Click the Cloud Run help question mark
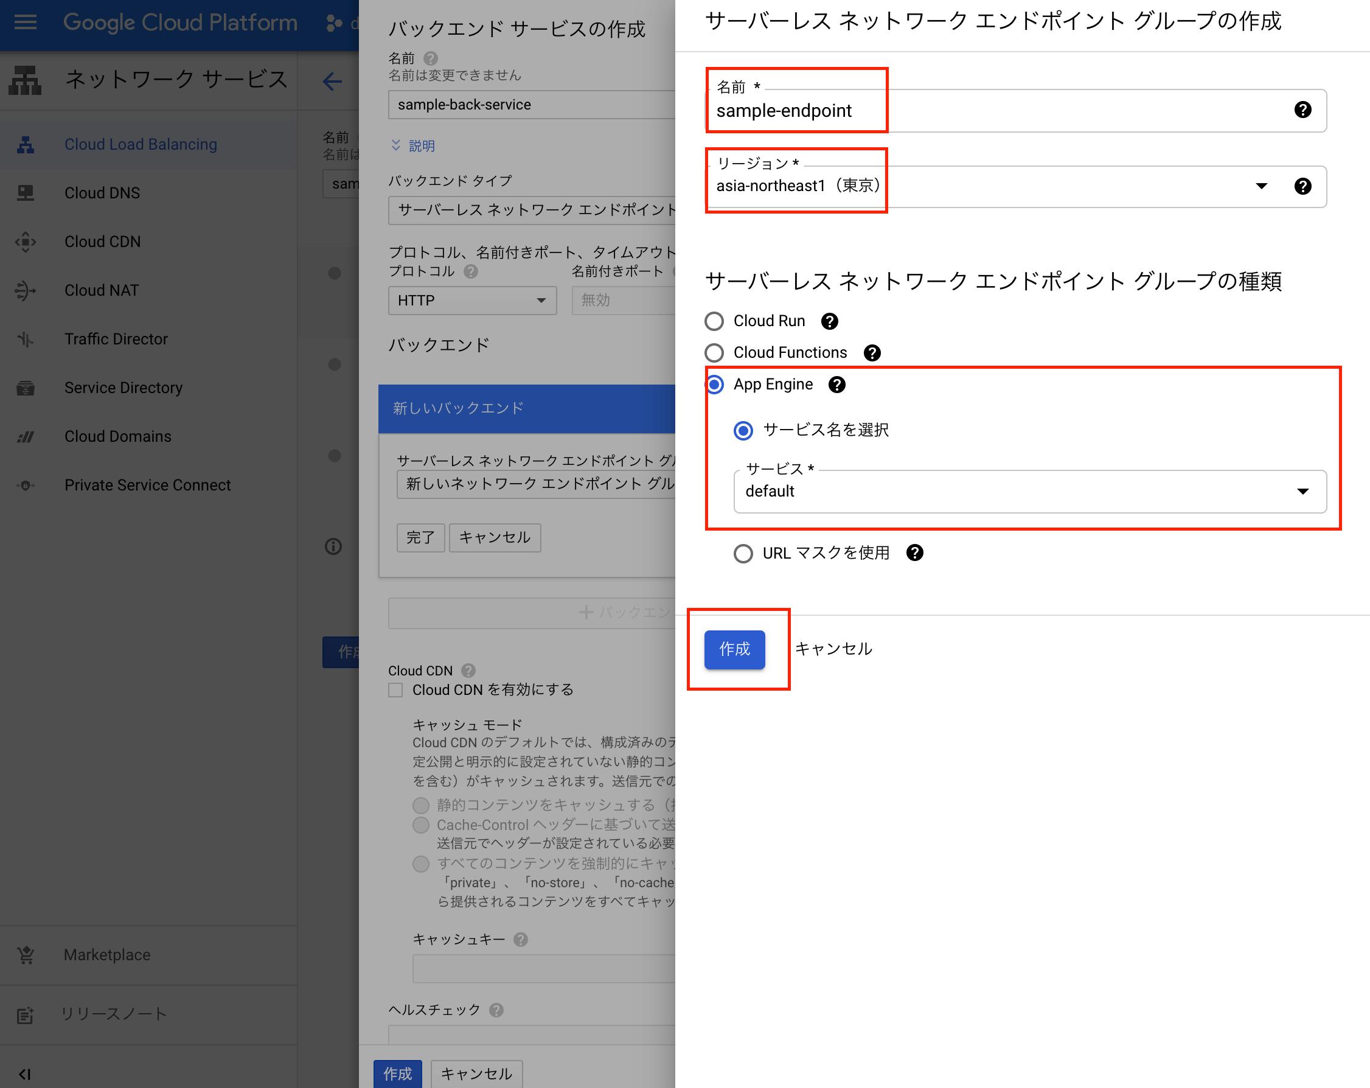The width and height of the screenshot is (1370, 1088). (x=829, y=321)
